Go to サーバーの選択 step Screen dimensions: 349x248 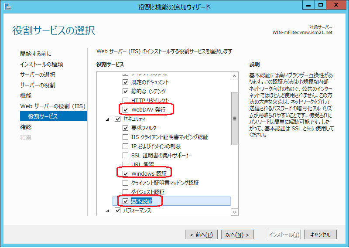pyautogui.click(x=38, y=75)
